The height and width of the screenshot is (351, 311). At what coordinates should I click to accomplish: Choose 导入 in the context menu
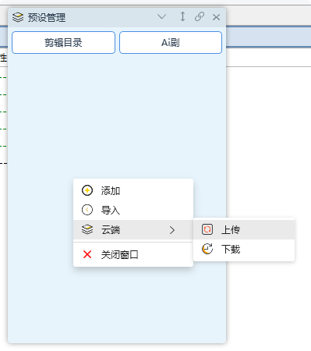[133, 210]
